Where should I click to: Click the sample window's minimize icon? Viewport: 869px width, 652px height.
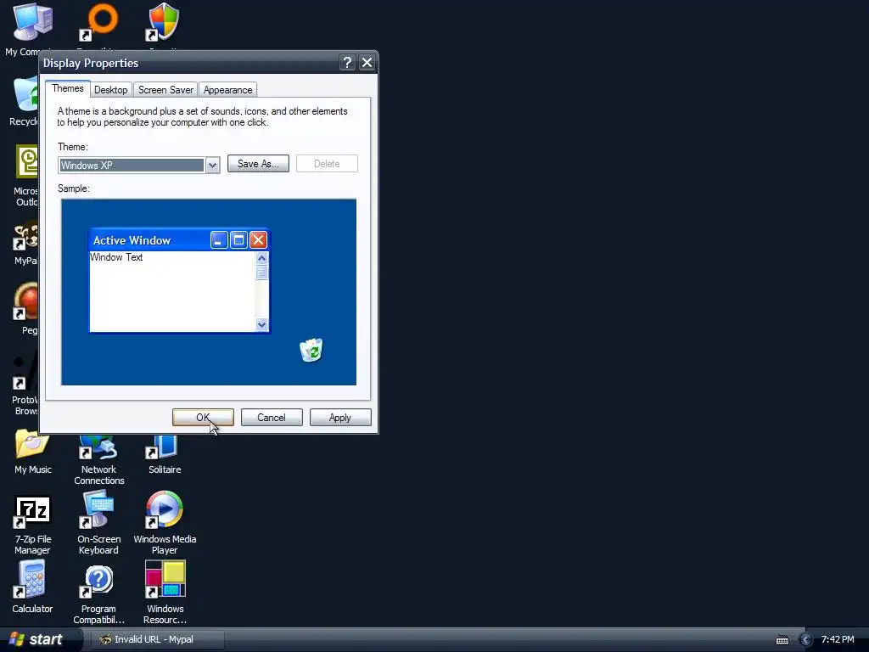(219, 240)
